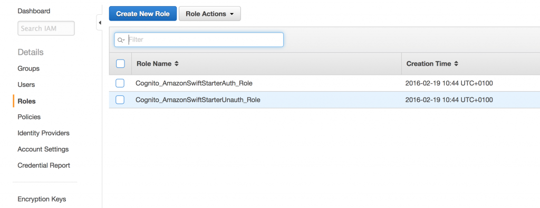Screen dimensions: 540x208
Task: Open the Role Actions dropdown
Action: point(210,14)
